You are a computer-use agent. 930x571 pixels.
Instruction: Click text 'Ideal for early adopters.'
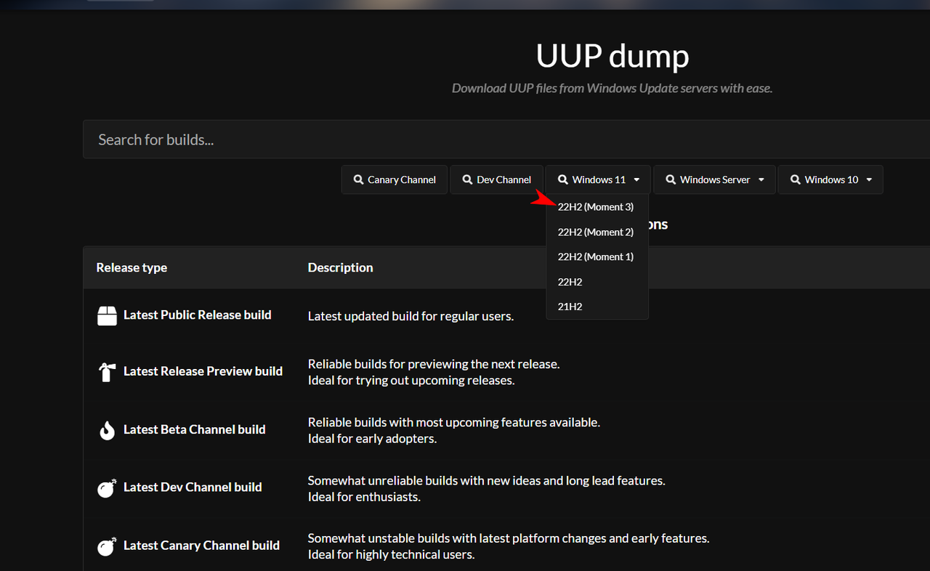(372, 439)
